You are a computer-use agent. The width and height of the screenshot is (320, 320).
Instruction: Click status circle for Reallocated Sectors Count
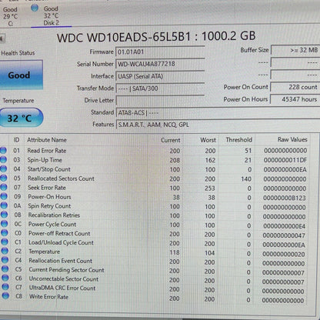pos(4,178)
